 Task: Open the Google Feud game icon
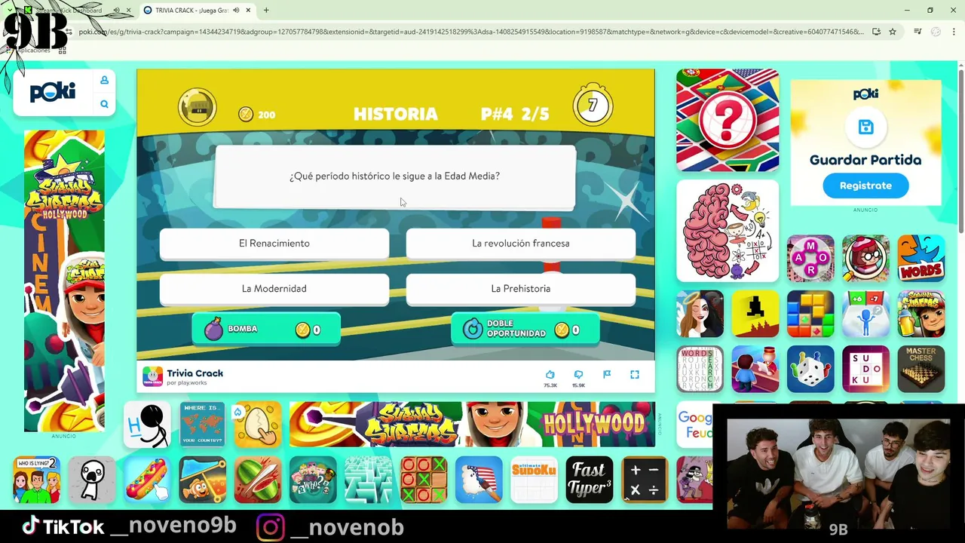pos(694,424)
